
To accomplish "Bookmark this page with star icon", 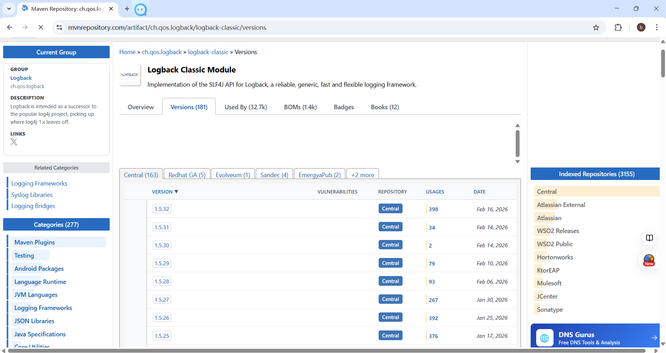I will point(596,27).
